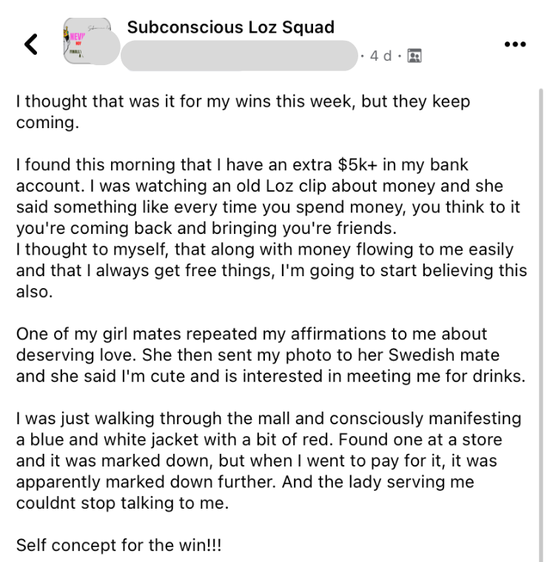Click the 'Self concept for the win!!!' line
Screen dimensions: 547x562
tap(119, 546)
